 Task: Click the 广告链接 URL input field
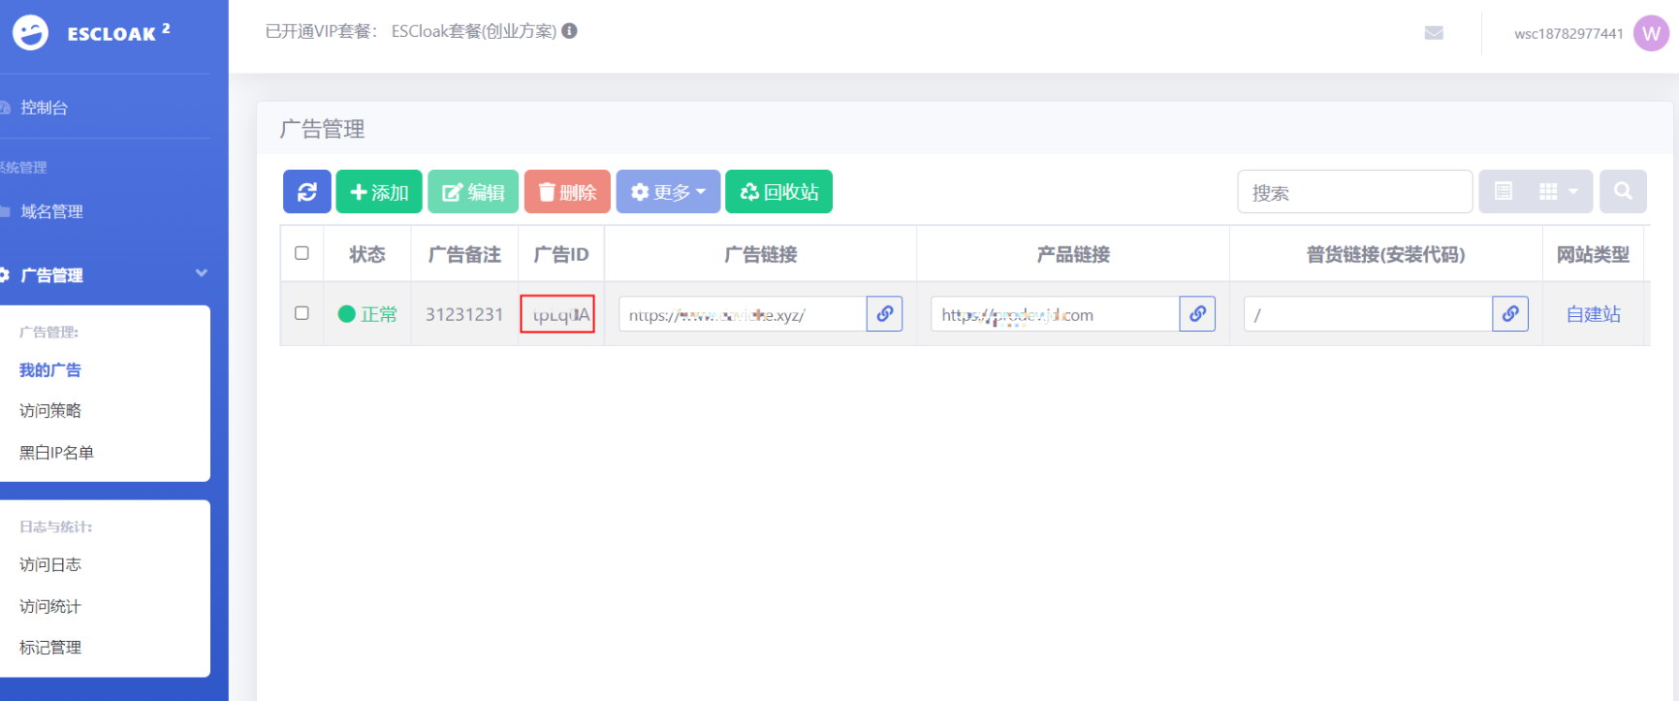tap(743, 314)
